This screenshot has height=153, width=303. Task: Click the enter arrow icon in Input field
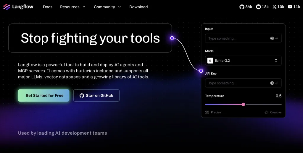pyautogui.click(x=277, y=38)
